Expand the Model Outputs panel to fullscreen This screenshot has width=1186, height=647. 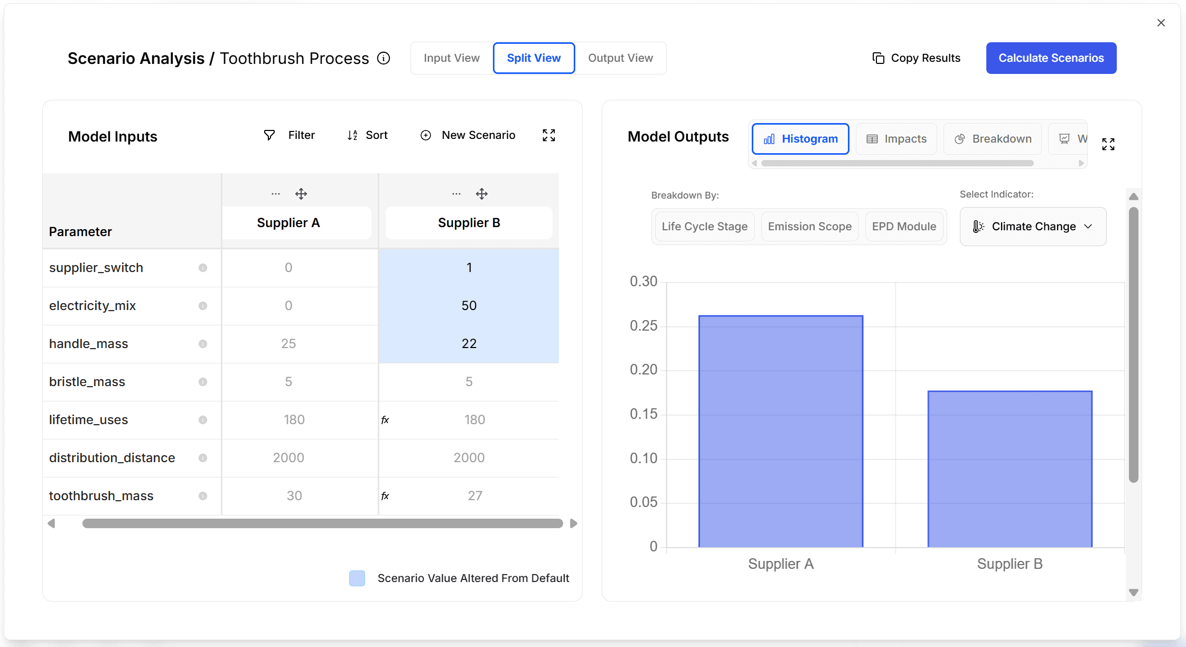point(1108,144)
